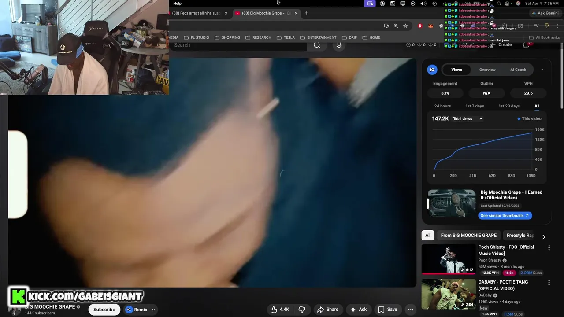The image size is (564, 317).
Task: Click the YouTube search magnifier icon
Action: [317, 45]
